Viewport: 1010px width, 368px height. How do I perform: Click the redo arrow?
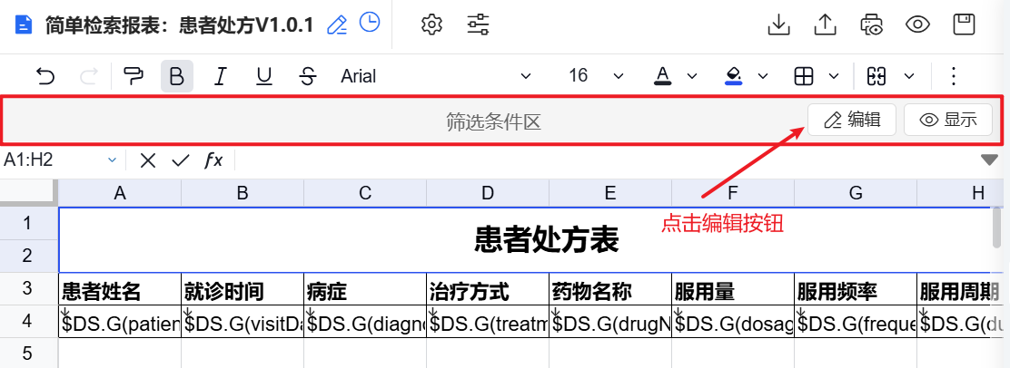pyautogui.click(x=88, y=76)
